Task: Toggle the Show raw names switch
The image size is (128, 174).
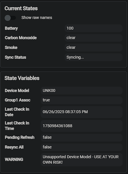Action: click(x=10, y=18)
